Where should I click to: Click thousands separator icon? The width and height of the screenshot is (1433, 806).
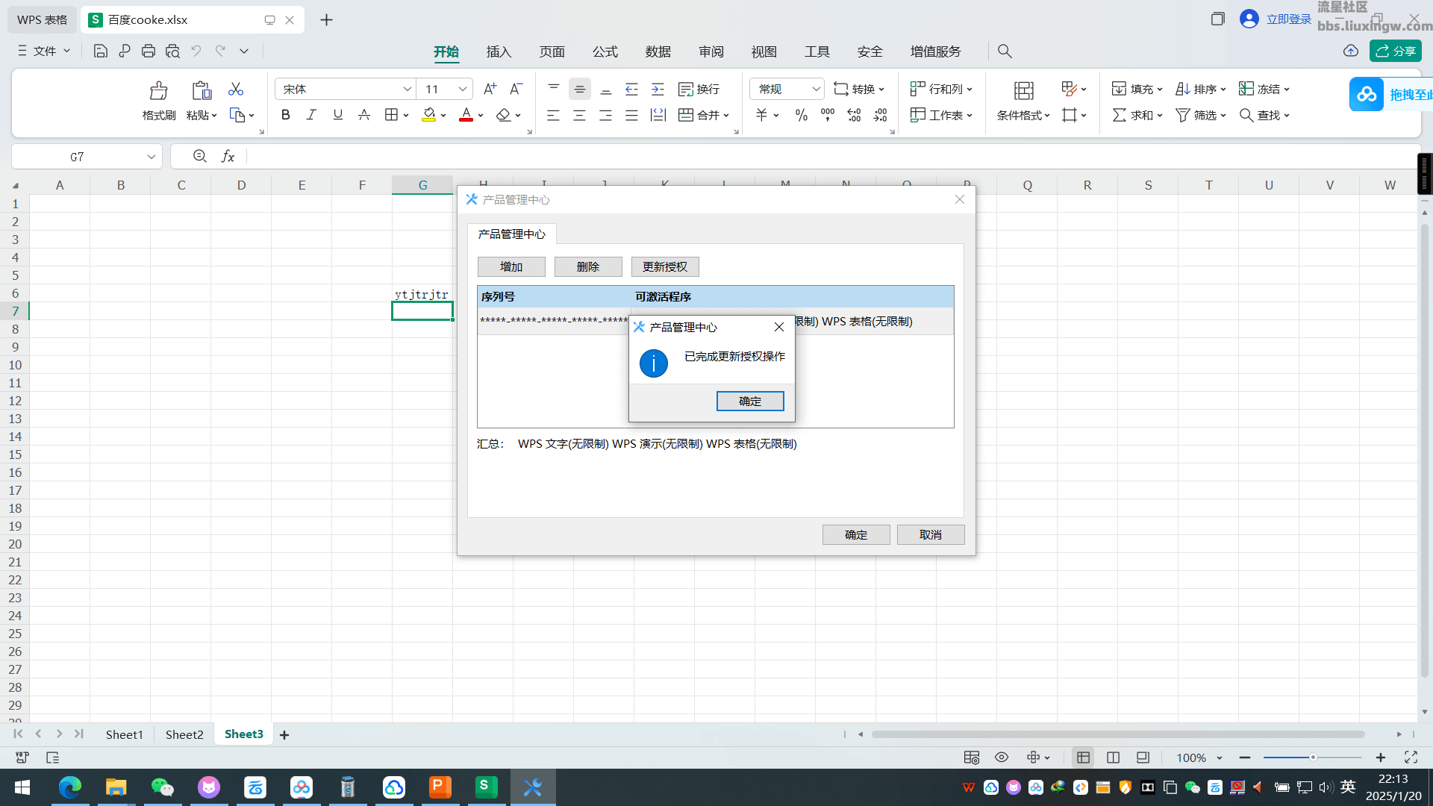[x=828, y=115]
